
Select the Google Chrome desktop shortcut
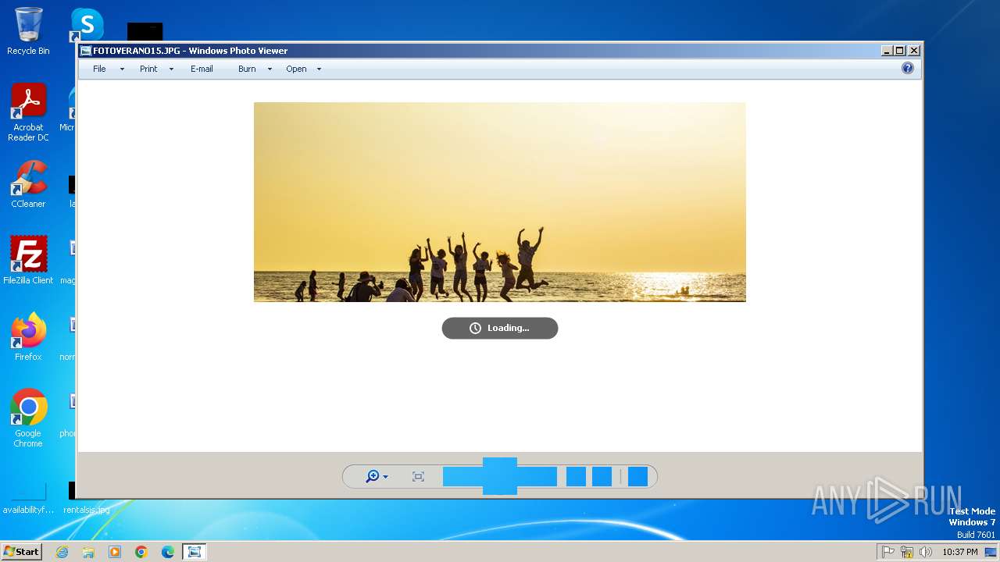click(28, 418)
